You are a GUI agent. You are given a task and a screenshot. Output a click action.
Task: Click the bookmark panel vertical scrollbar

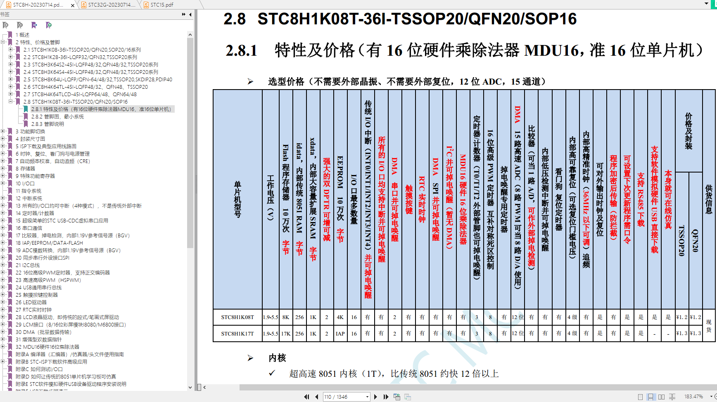coord(190,142)
